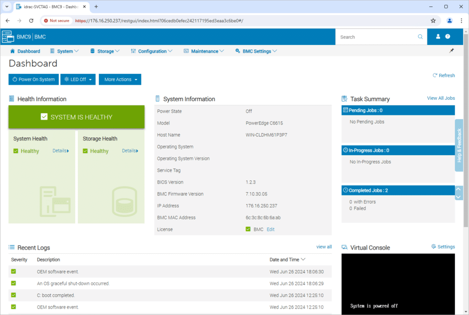Open the help question mark icon
Image resolution: width=469 pixels, height=315 pixels.
coord(447,37)
